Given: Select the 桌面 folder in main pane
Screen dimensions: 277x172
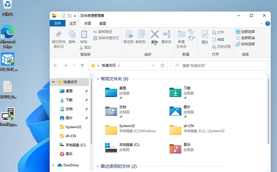Looking at the screenshot, I should click(117, 93).
